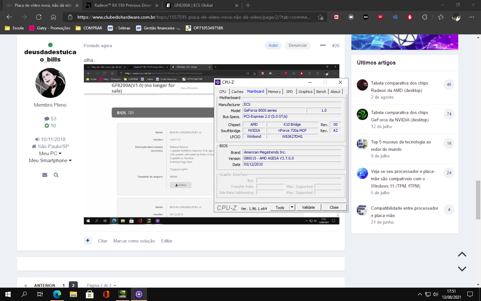This screenshot has height=301, width=481.
Task: Select the Memory tab in CPU-Z
Action: pyautogui.click(x=274, y=92)
